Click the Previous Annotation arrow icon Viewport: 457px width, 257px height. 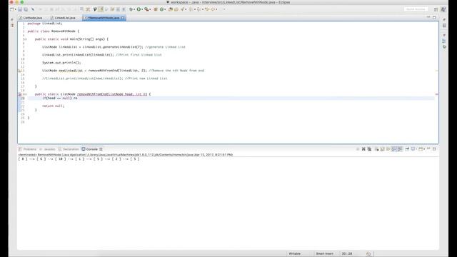[x=199, y=9]
